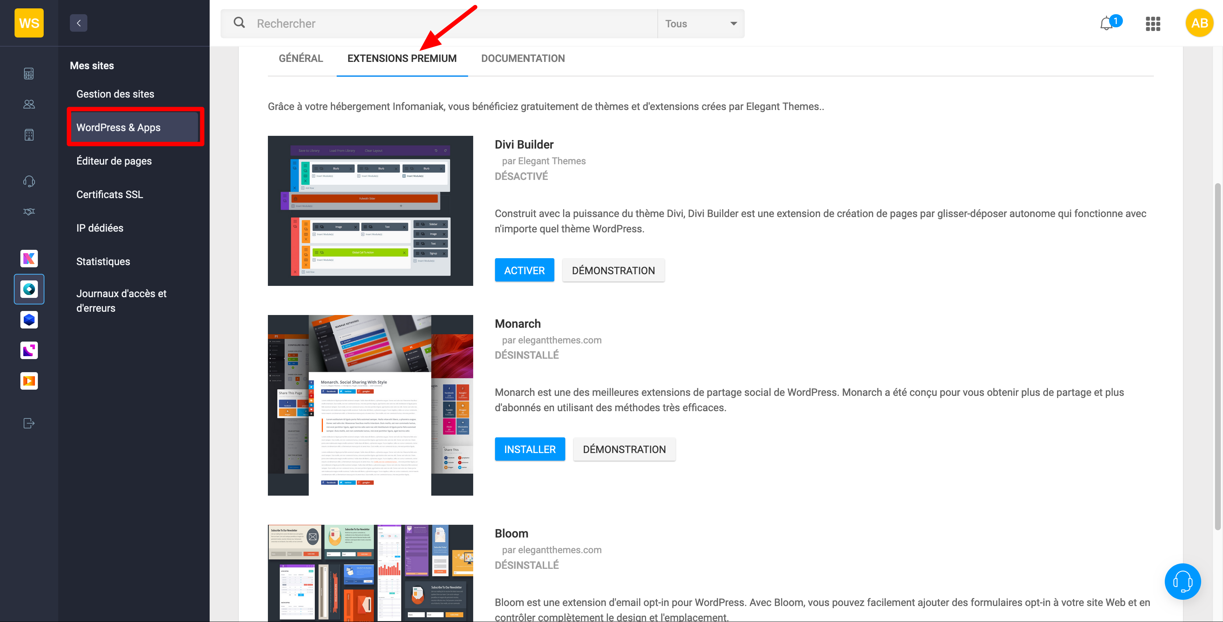Viewport: 1223px width, 622px height.
Task: Open the building icon in the left rail
Action: (29, 135)
